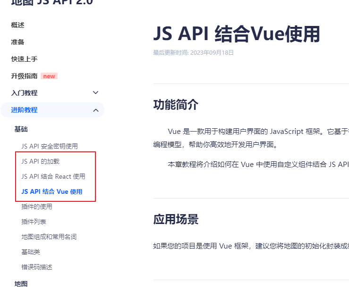Click the 地图 group heading
This screenshot has height=290, width=349.
21,283
